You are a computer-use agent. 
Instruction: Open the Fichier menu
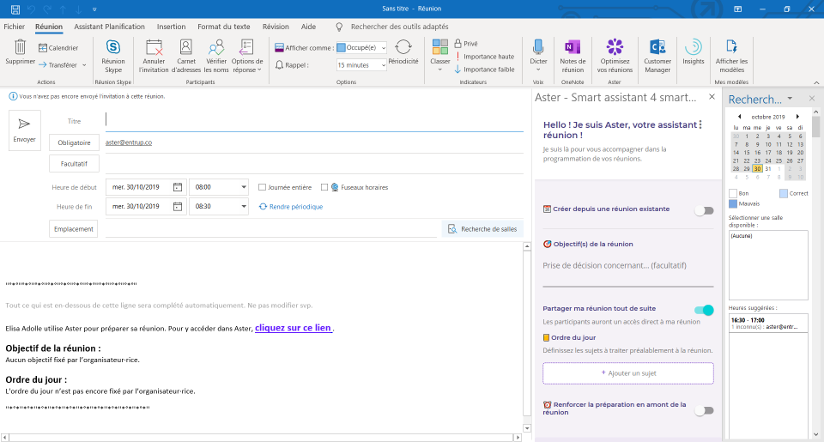tap(15, 27)
